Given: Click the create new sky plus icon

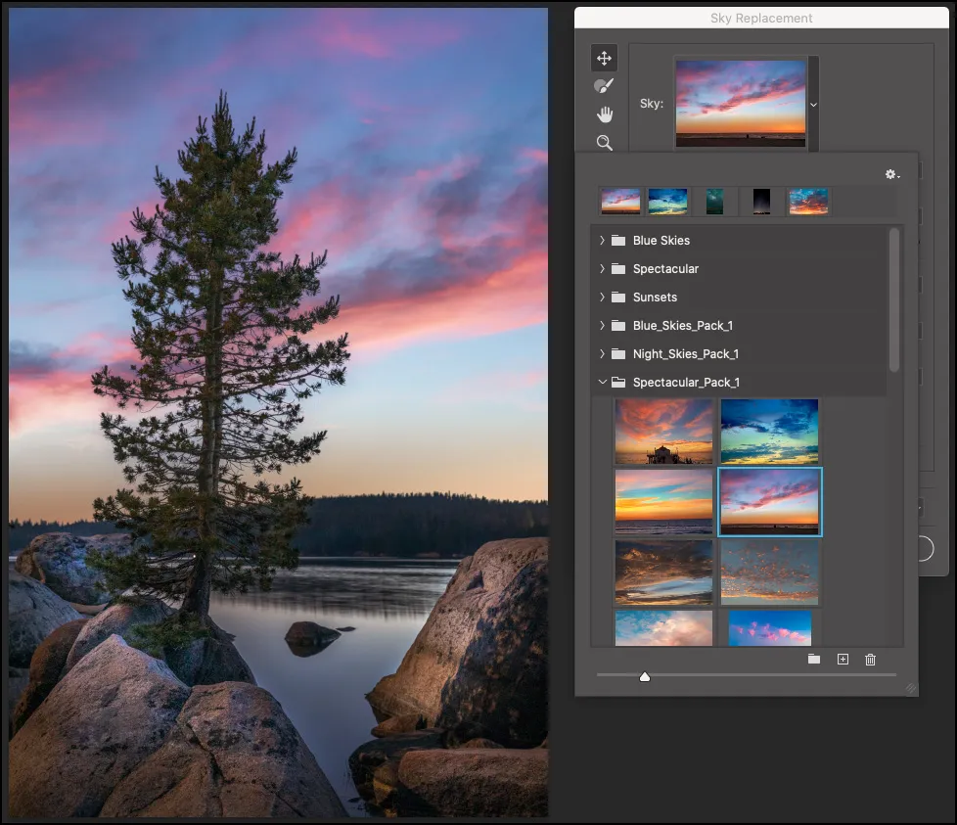Looking at the screenshot, I should (843, 660).
